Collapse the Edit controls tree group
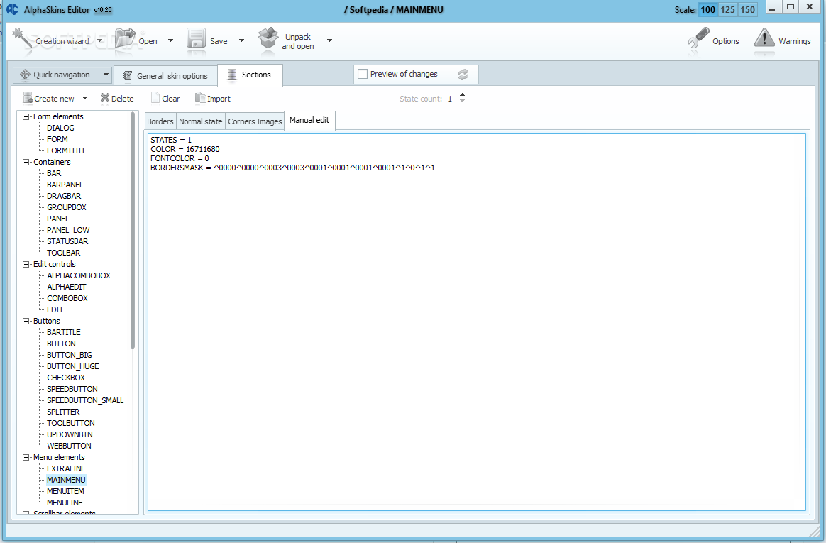This screenshot has width=826, height=543. coord(26,264)
